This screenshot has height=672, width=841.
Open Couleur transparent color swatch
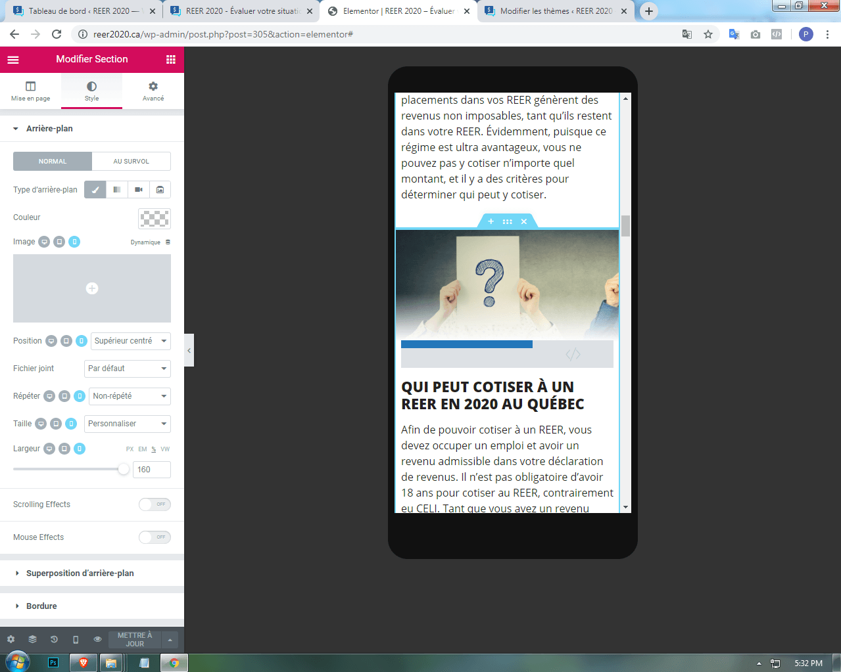[x=155, y=218]
